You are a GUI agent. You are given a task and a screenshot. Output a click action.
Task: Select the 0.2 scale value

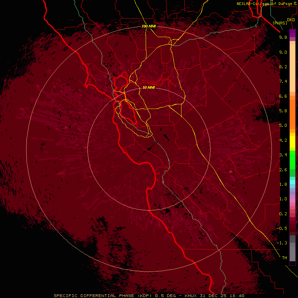pos(283,214)
